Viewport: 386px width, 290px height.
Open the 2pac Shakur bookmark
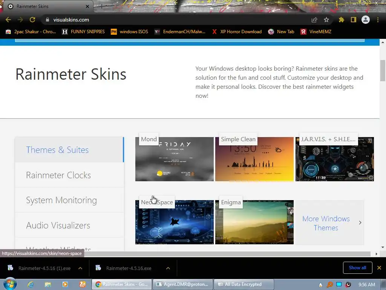coord(31,32)
